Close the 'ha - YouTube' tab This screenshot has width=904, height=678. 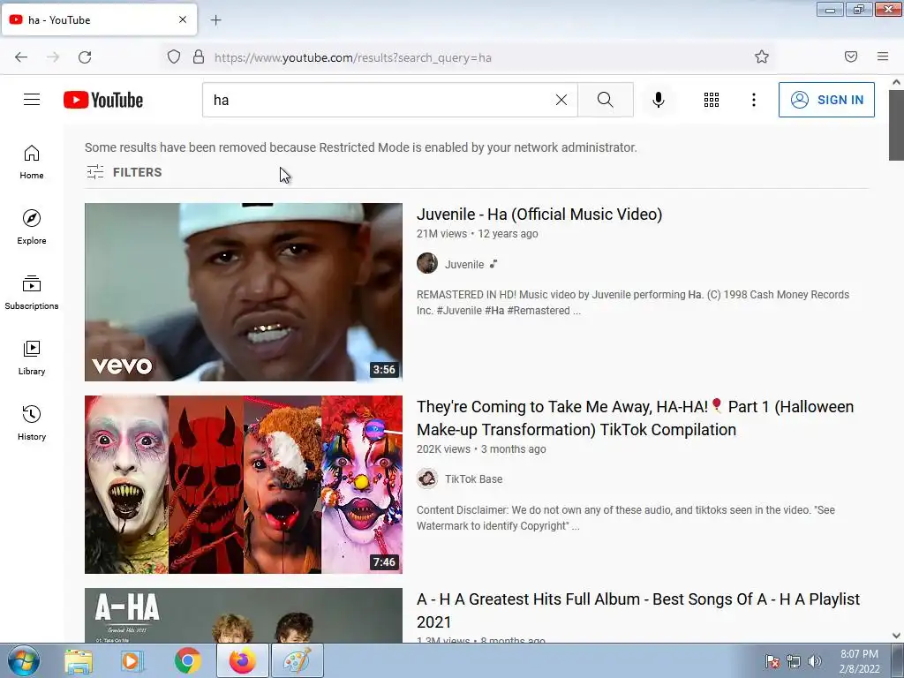tap(183, 19)
